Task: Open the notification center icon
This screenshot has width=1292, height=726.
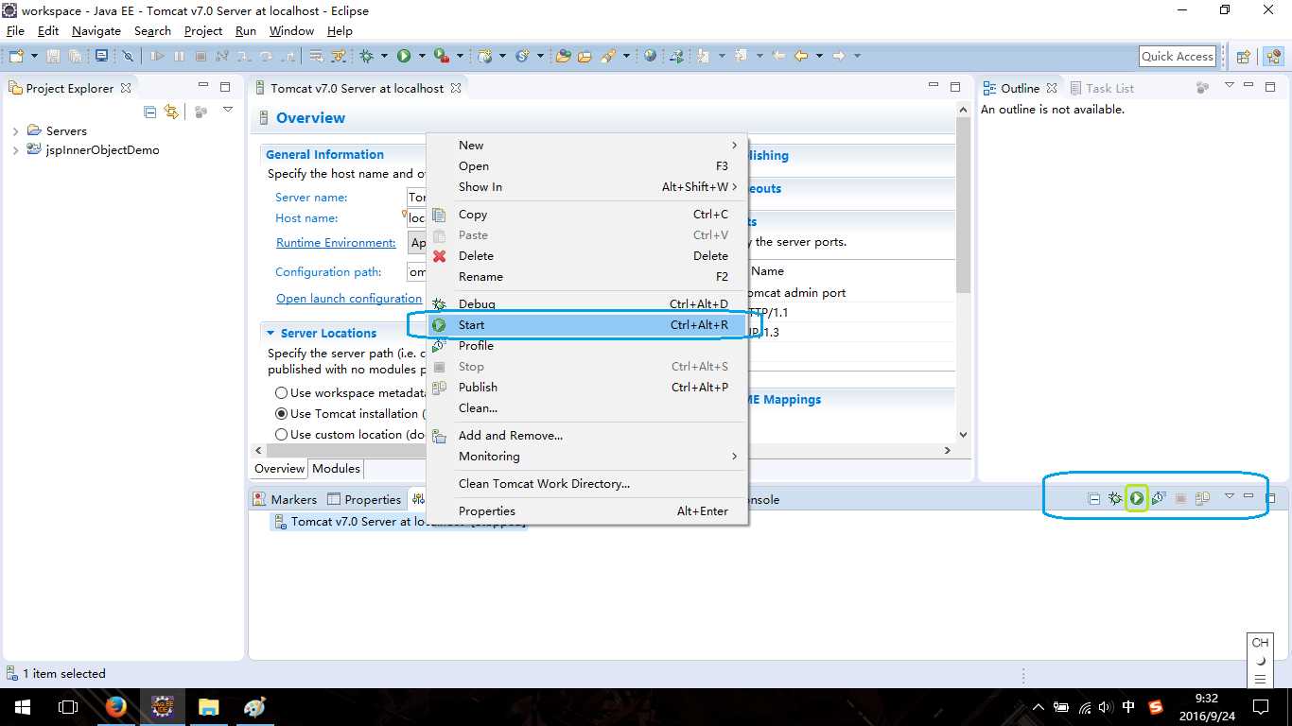Action: [x=1260, y=706]
